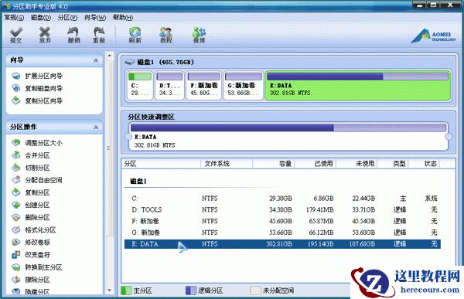Click the E:DATA usage bar in 分区快速调整区
Image resolution: width=464 pixels, height=299 pixels.
pos(288,127)
